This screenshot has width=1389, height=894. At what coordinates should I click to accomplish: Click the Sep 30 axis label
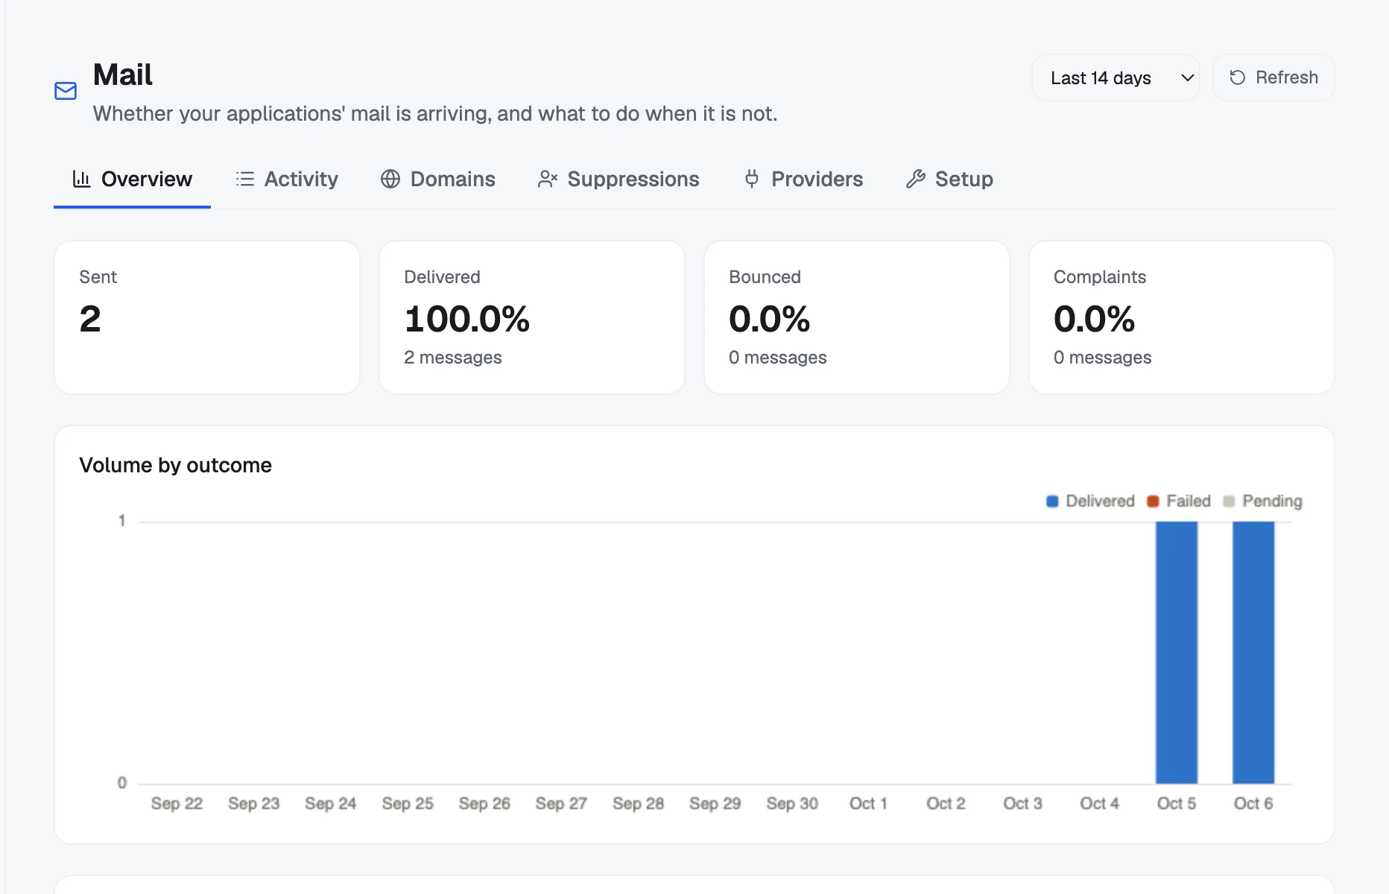pos(792,803)
